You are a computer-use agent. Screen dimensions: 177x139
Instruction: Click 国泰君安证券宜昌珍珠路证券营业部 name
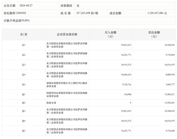pyautogui.click(x=67, y=94)
